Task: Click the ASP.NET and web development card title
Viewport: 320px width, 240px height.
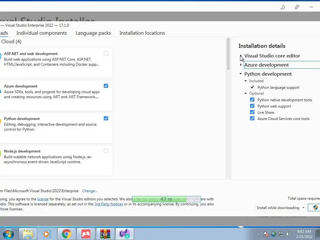Action: [31, 54]
